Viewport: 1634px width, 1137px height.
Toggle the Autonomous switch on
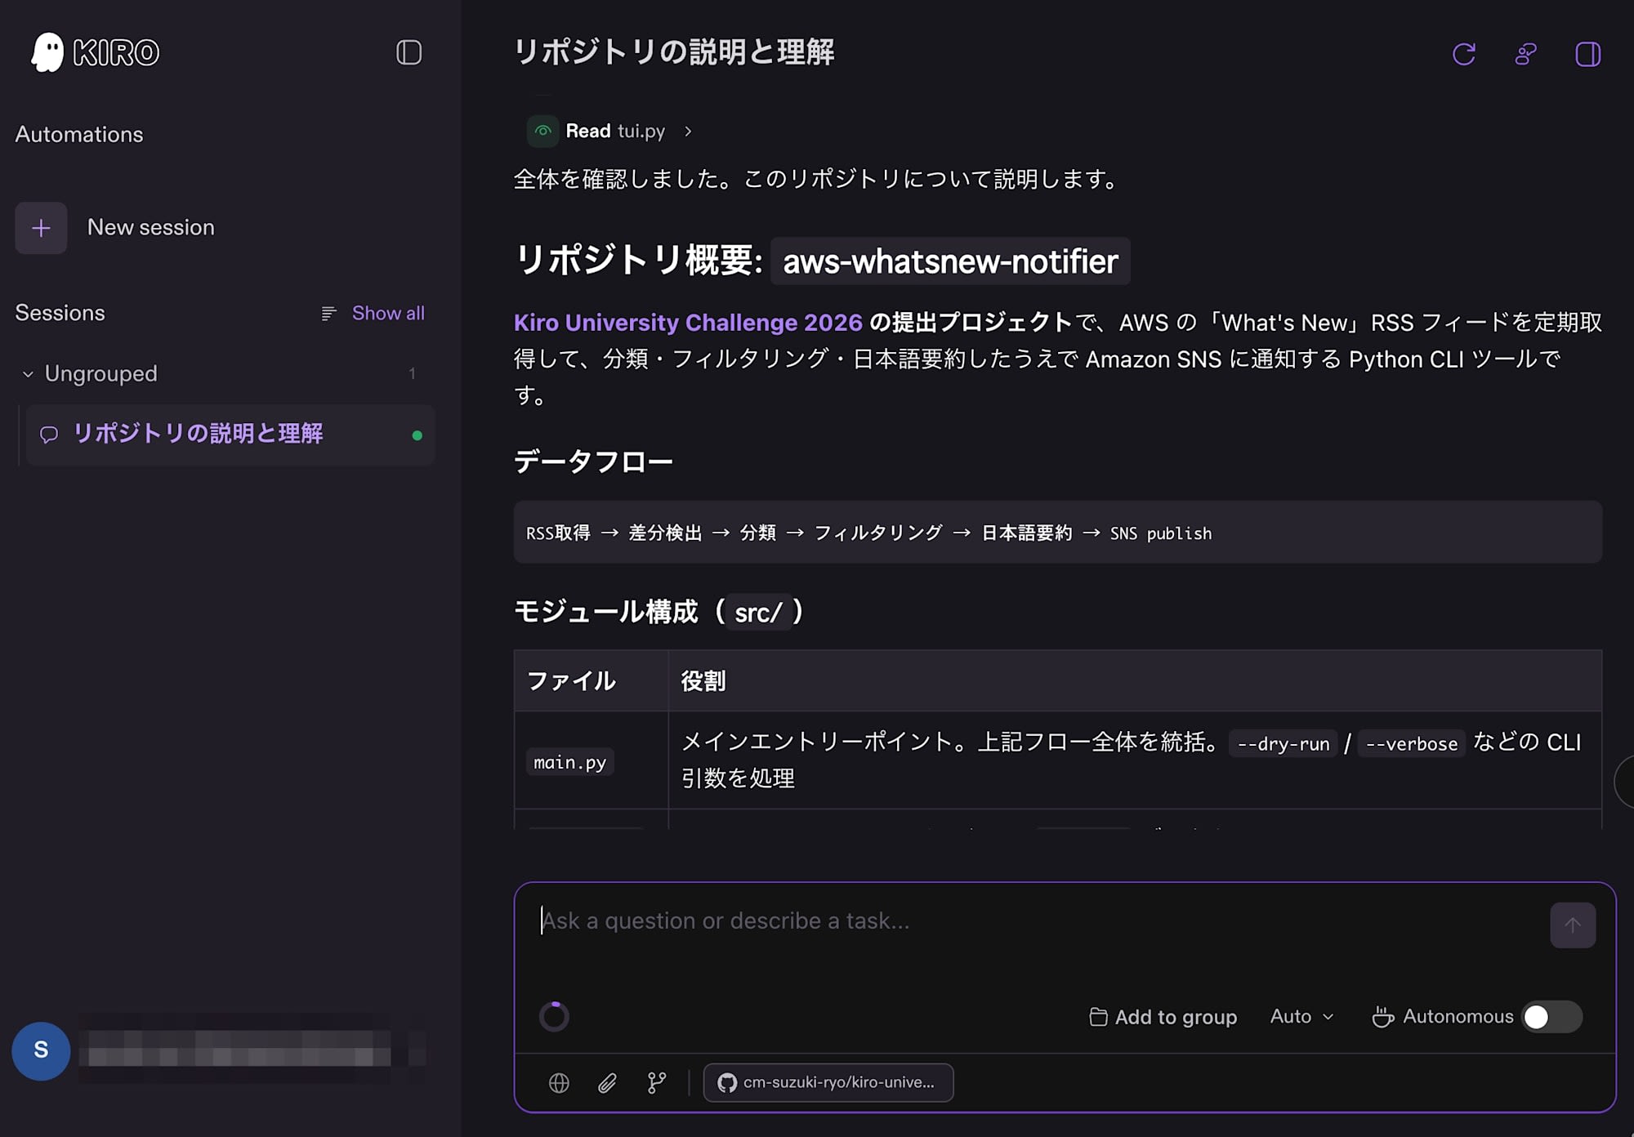(1551, 1016)
